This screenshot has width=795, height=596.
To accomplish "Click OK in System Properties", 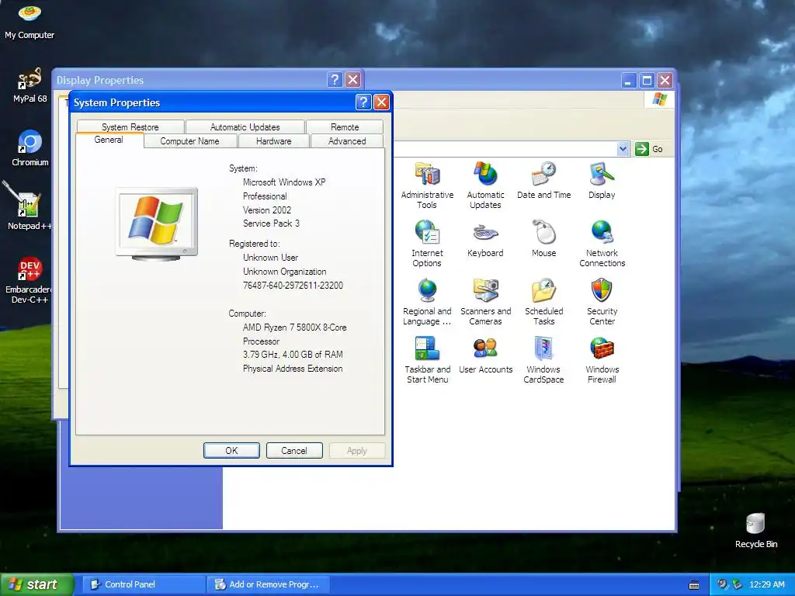I will point(231,451).
